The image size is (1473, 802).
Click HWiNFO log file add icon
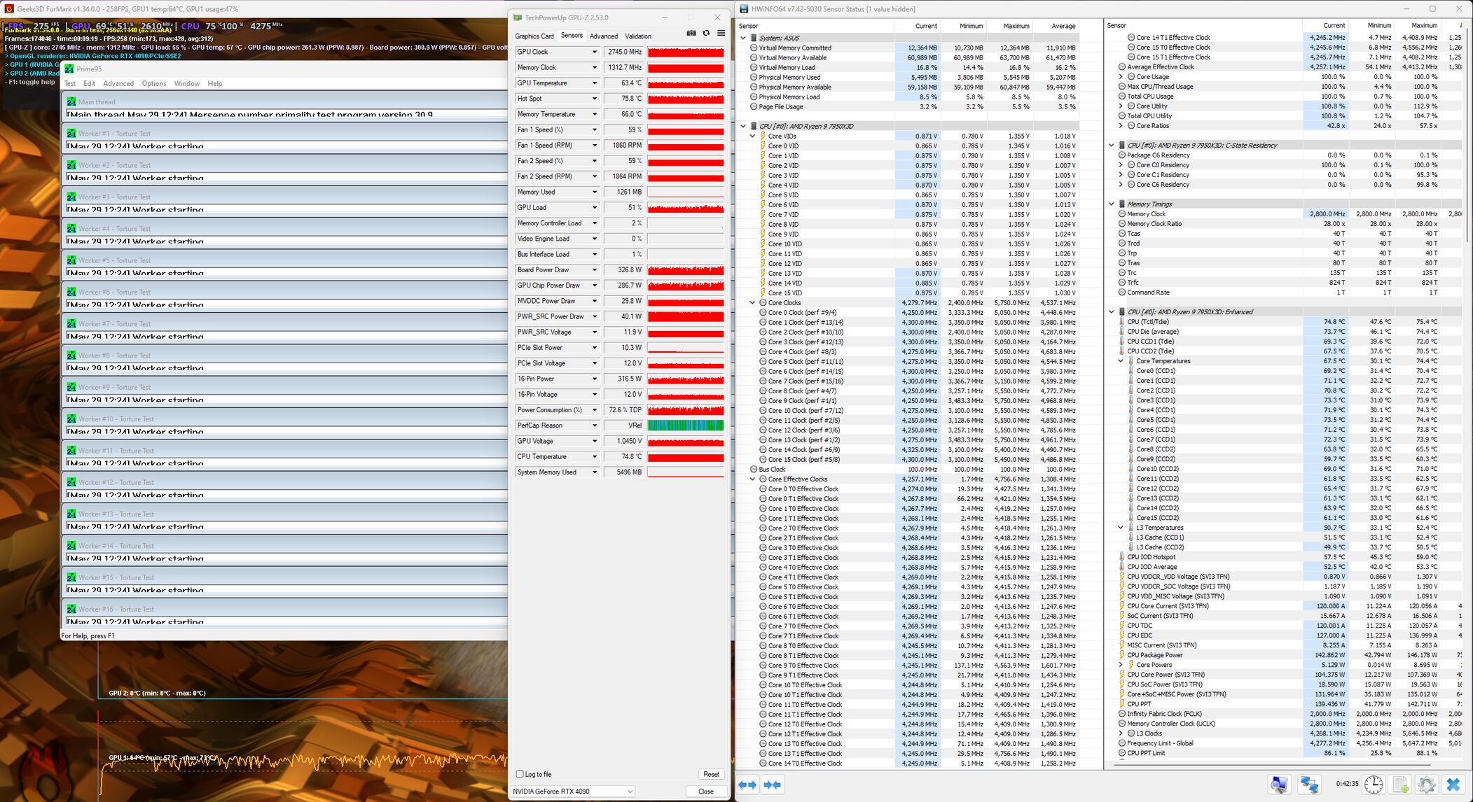click(x=1400, y=785)
